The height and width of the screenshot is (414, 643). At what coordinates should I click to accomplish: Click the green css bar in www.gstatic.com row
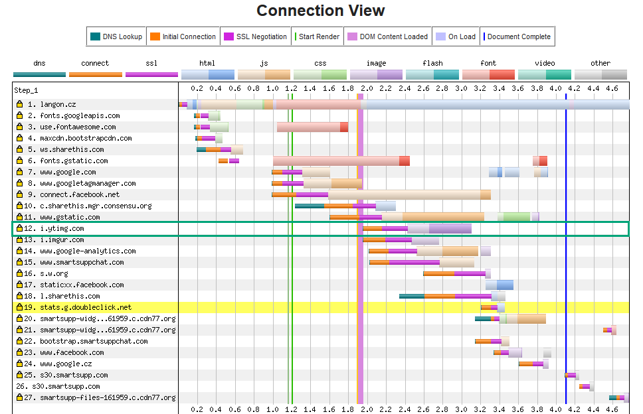(517, 217)
